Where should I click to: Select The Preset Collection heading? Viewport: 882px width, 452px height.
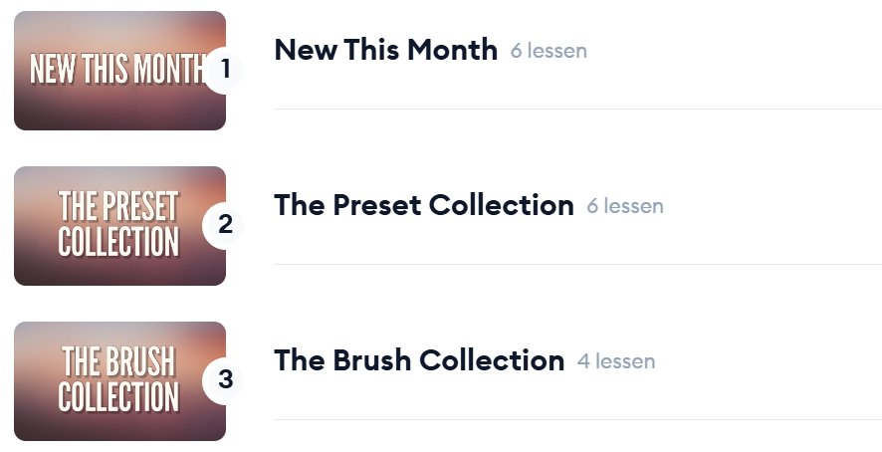tap(423, 205)
